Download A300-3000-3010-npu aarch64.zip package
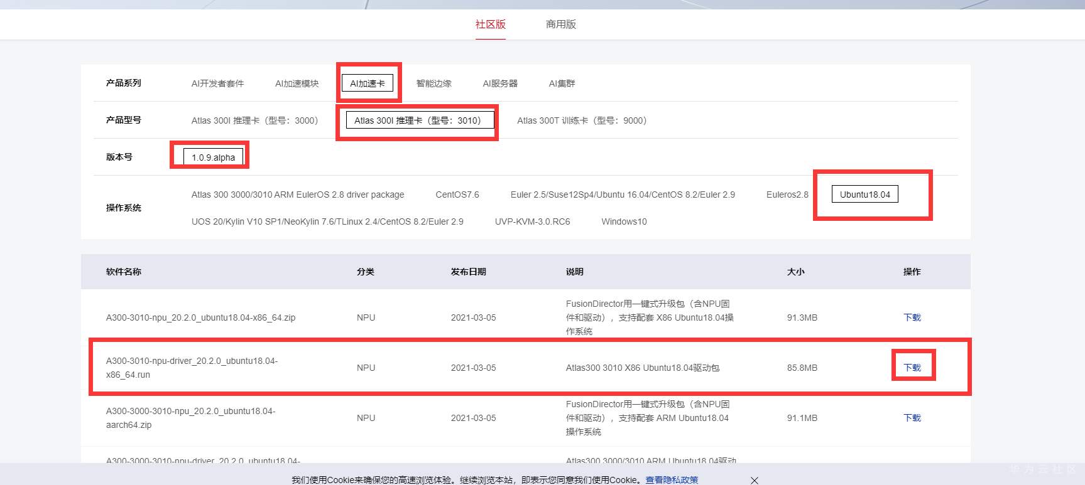This screenshot has height=485, width=1085. pos(912,418)
